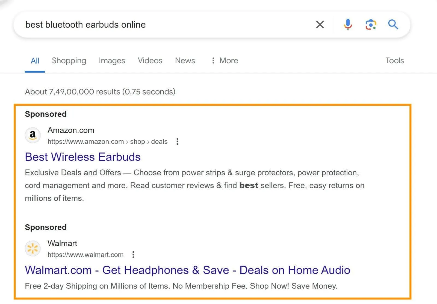This screenshot has width=437, height=304.
Task: Click the amazon.com shop deals URL
Action: point(107,142)
